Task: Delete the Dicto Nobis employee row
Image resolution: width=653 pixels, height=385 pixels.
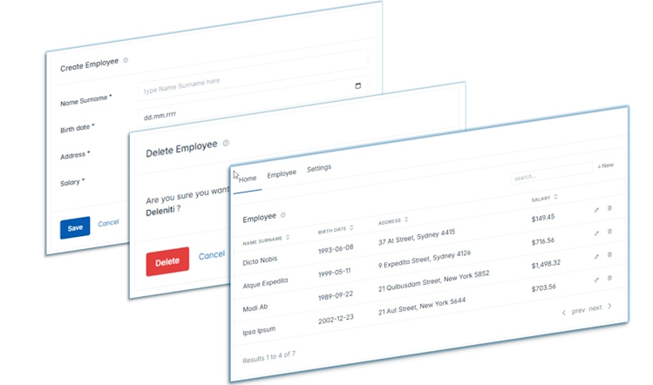Action: tap(609, 207)
